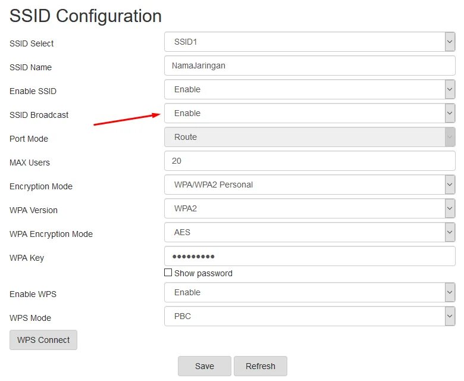Click the Show password label text

(203, 273)
